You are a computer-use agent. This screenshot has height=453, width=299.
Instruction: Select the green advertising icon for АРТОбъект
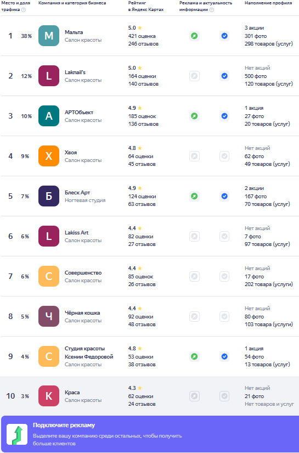click(195, 116)
